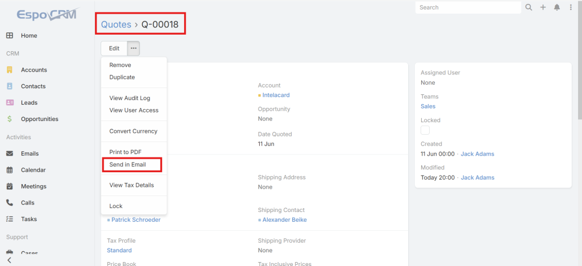Image resolution: width=582 pixels, height=266 pixels.
Task: Go to Quotes breadcrumb link
Action: pyautogui.click(x=116, y=24)
